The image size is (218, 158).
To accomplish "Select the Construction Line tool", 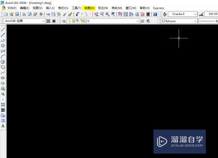I will (3, 35).
